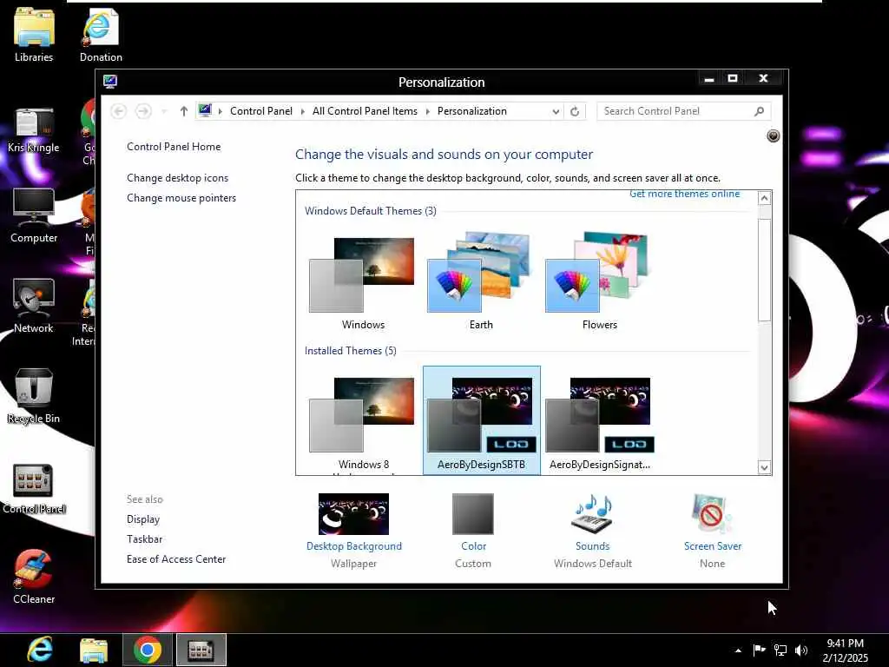Image resolution: width=889 pixels, height=667 pixels.
Task: Launch Internet Explorer from the taskbar
Action: coord(40,650)
